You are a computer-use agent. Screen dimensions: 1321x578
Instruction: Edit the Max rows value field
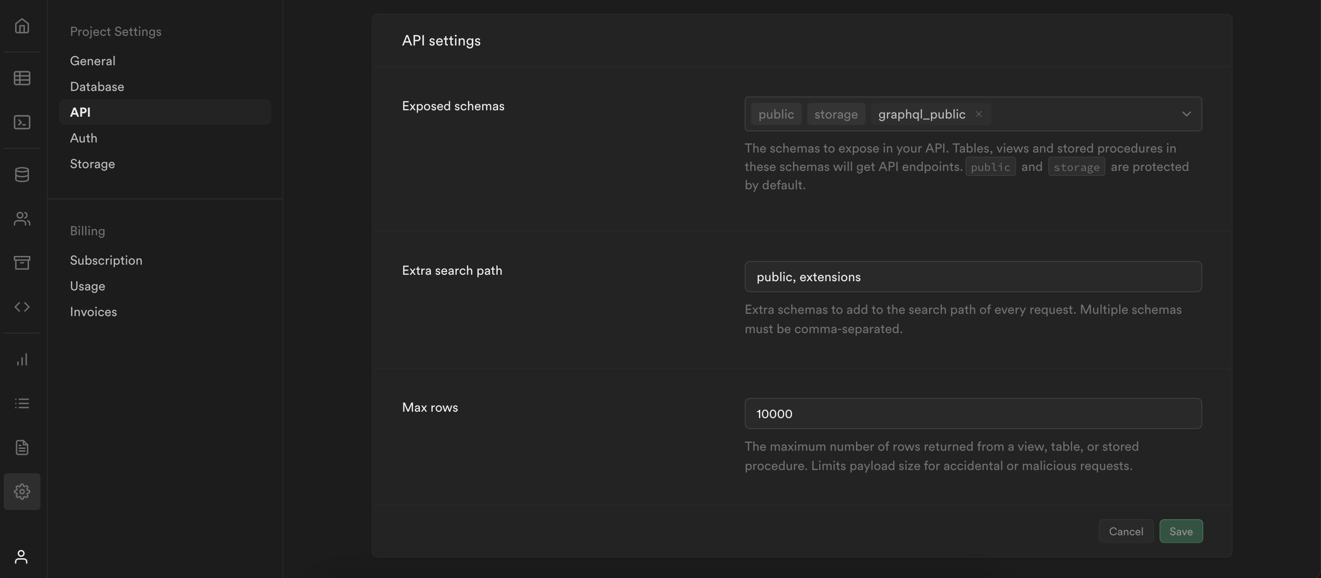click(973, 414)
